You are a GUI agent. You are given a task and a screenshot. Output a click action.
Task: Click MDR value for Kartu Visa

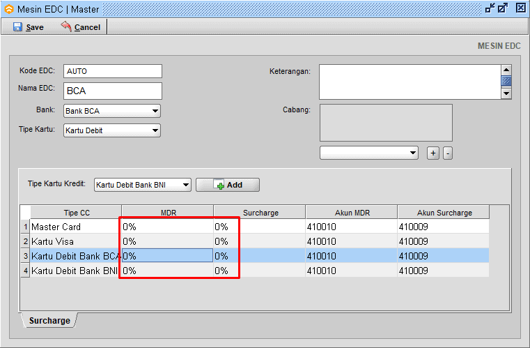tap(168, 241)
